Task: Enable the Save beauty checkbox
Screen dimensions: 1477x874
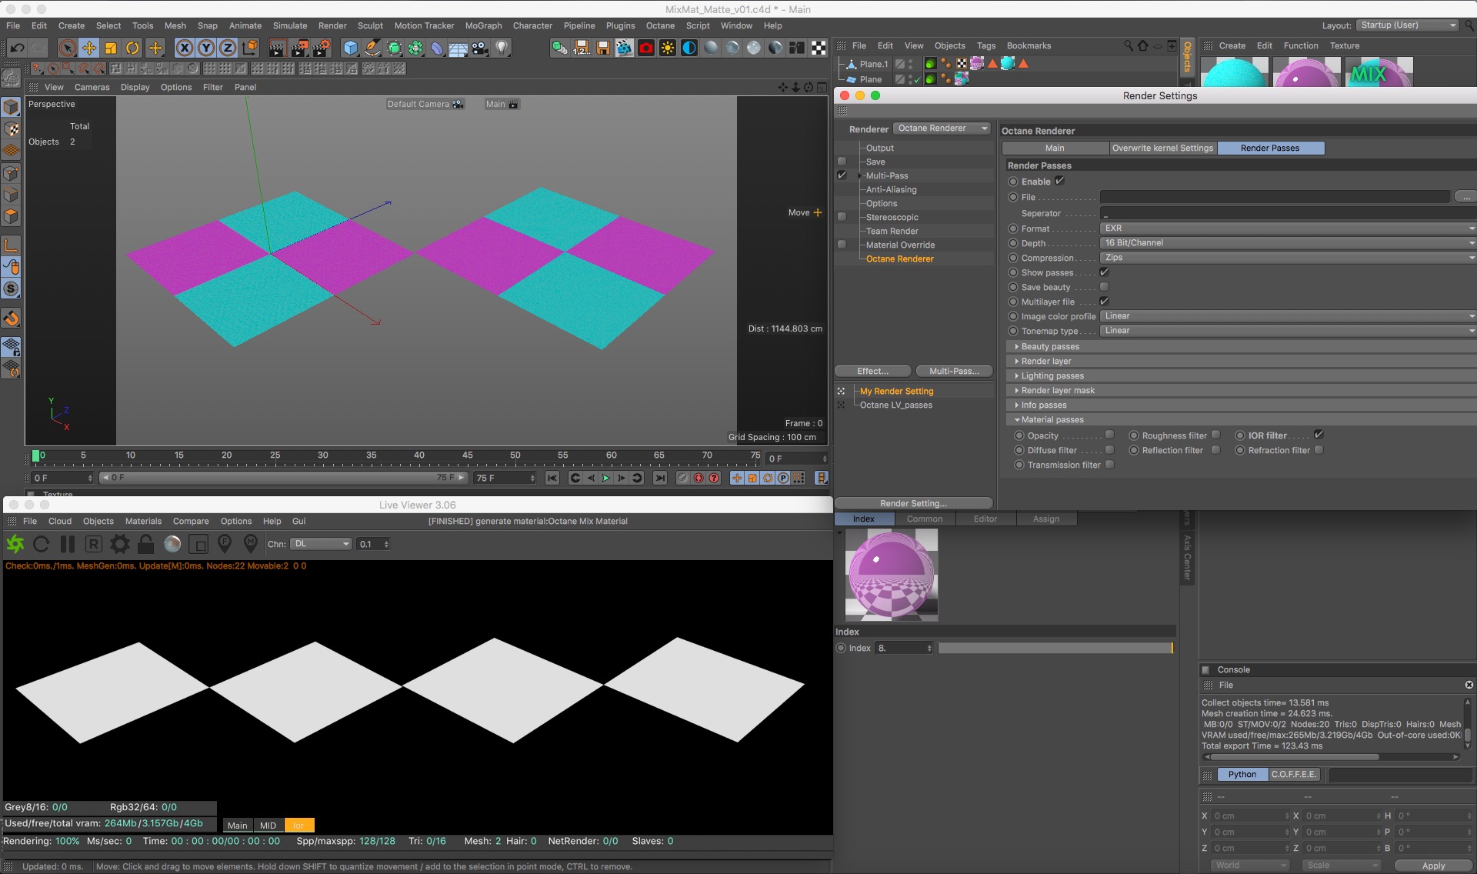Action: click(1105, 287)
